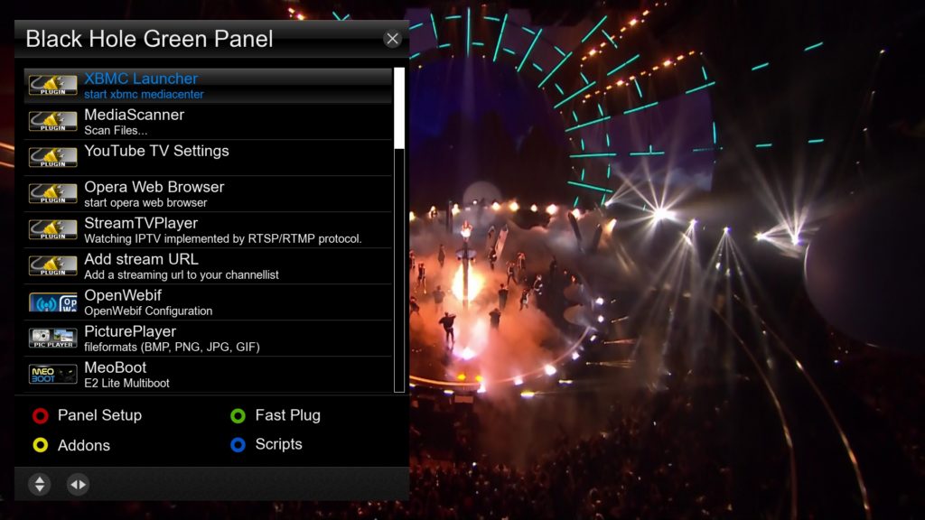Viewport: 925px width, 520px height.
Task: Click the MediaScanner plugin icon
Action: click(53, 121)
